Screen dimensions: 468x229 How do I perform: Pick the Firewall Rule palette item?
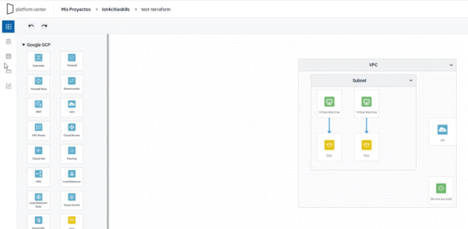(x=38, y=84)
